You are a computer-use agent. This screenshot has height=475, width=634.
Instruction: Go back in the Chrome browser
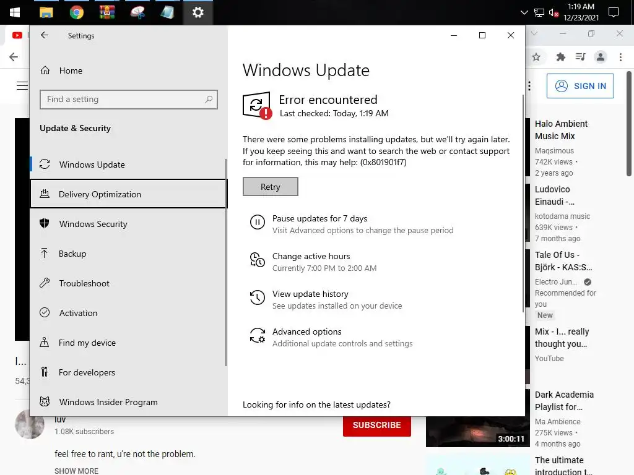14,57
